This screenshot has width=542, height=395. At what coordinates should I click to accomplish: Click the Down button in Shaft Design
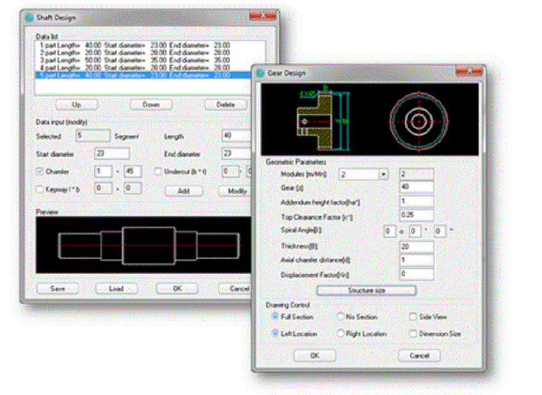point(151,105)
